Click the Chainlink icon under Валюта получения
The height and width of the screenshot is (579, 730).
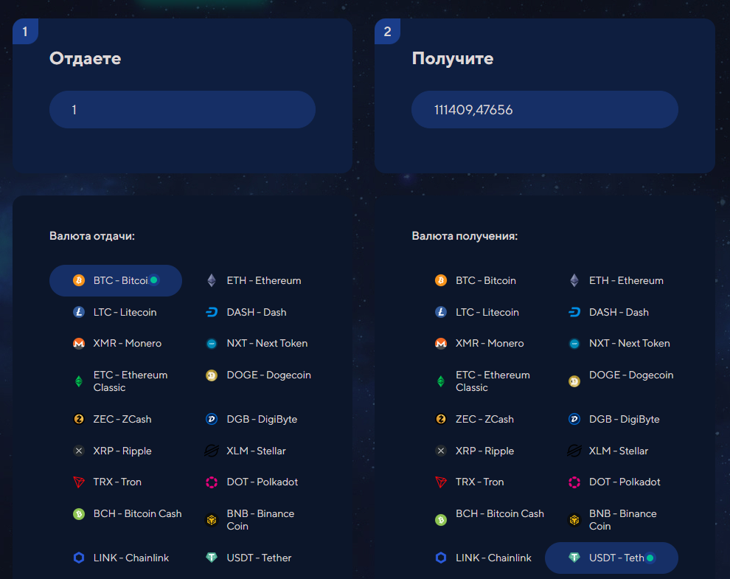tap(441, 558)
